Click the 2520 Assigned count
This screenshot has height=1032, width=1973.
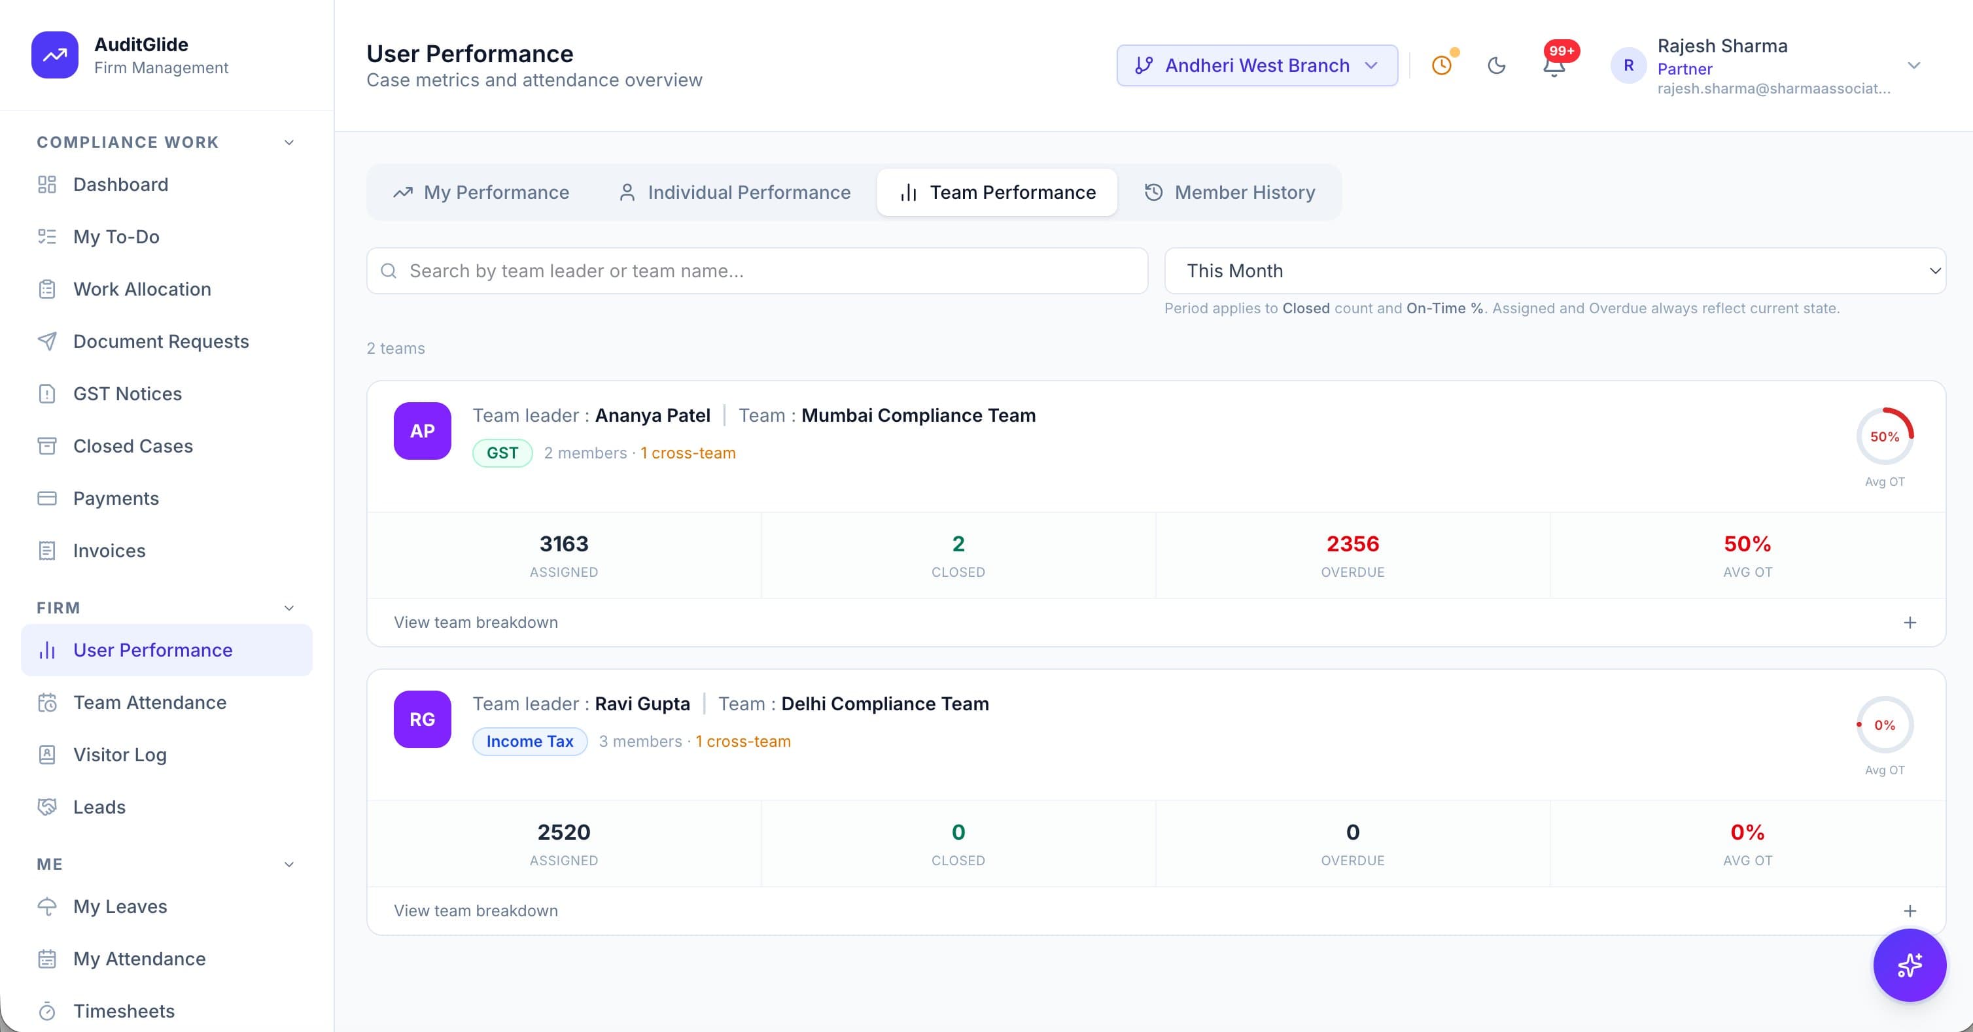(564, 832)
